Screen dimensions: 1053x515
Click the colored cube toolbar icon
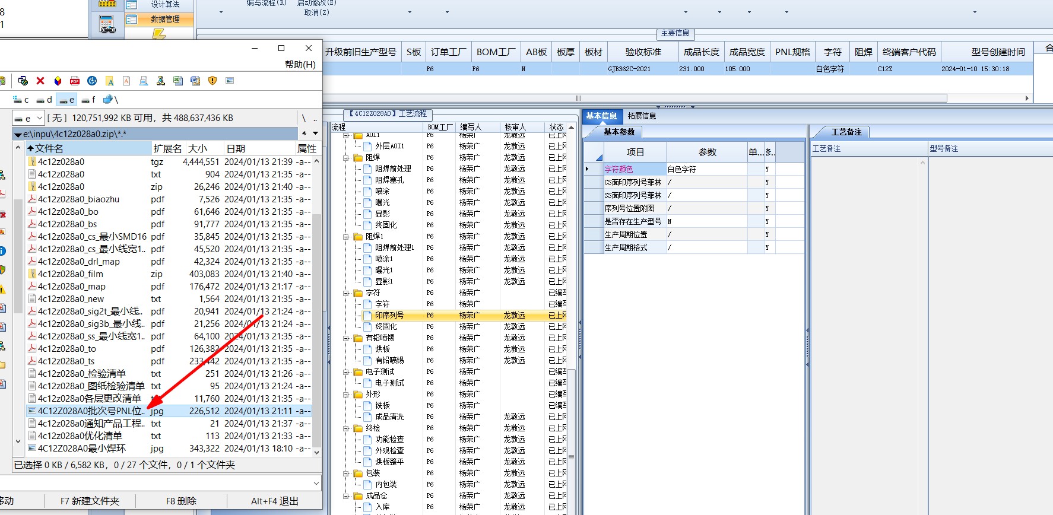click(x=58, y=81)
